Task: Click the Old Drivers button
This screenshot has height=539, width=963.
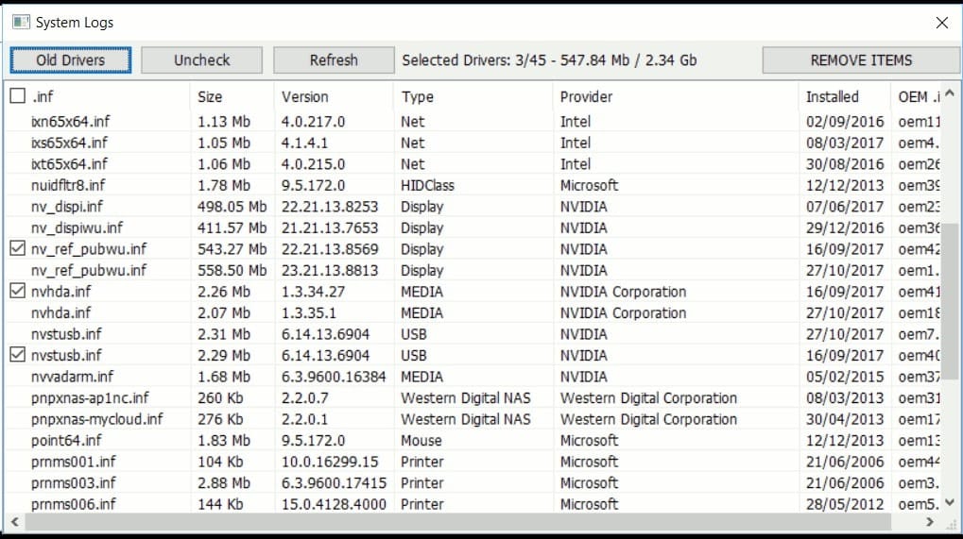Action: [70, 60]
